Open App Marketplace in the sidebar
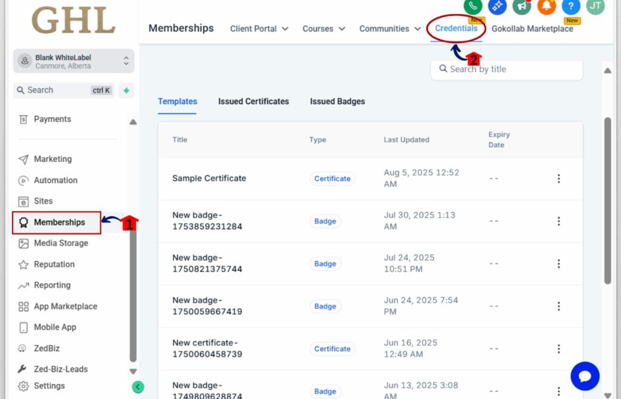 point(65,306)
